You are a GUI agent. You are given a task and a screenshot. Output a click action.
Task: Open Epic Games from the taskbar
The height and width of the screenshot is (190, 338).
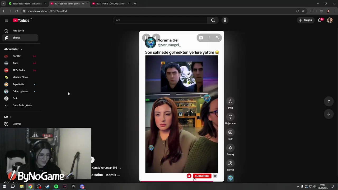(x=73, y=187)
